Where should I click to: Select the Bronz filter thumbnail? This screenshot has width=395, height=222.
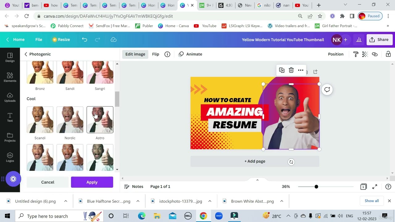coord(40,72)
